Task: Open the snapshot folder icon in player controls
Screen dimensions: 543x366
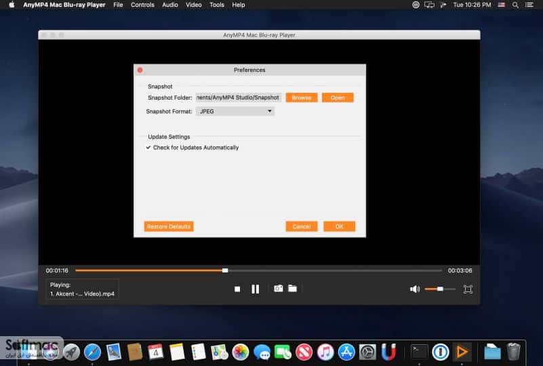Action: tap(293, 288)
